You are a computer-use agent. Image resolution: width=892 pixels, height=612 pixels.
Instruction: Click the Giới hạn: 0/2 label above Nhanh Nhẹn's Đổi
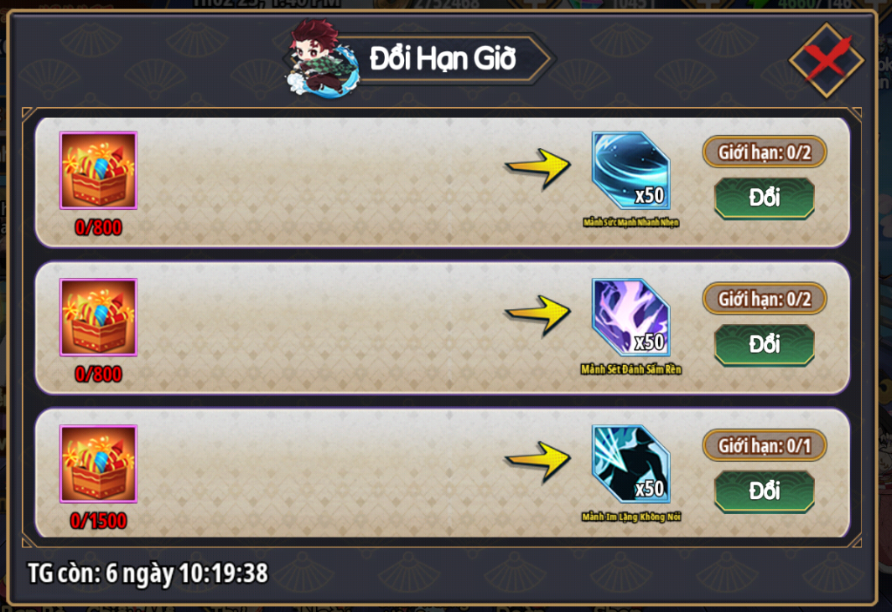pyautogui.click(x=764, y=152)
